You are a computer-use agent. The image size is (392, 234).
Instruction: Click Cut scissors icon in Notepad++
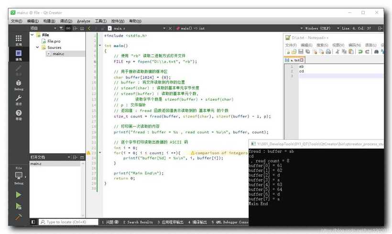[337, 52]
